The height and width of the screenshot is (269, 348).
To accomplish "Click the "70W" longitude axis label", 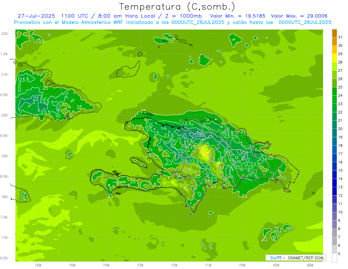I will click(x=242, y=265).
